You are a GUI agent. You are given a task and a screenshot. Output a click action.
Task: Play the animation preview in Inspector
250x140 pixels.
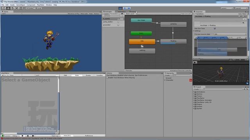pyautogui.click(x=195, y=63)
